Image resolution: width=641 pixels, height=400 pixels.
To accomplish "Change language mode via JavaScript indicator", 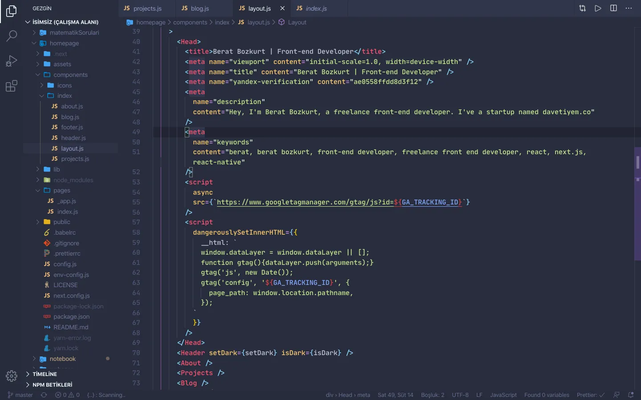I will 503,395.
